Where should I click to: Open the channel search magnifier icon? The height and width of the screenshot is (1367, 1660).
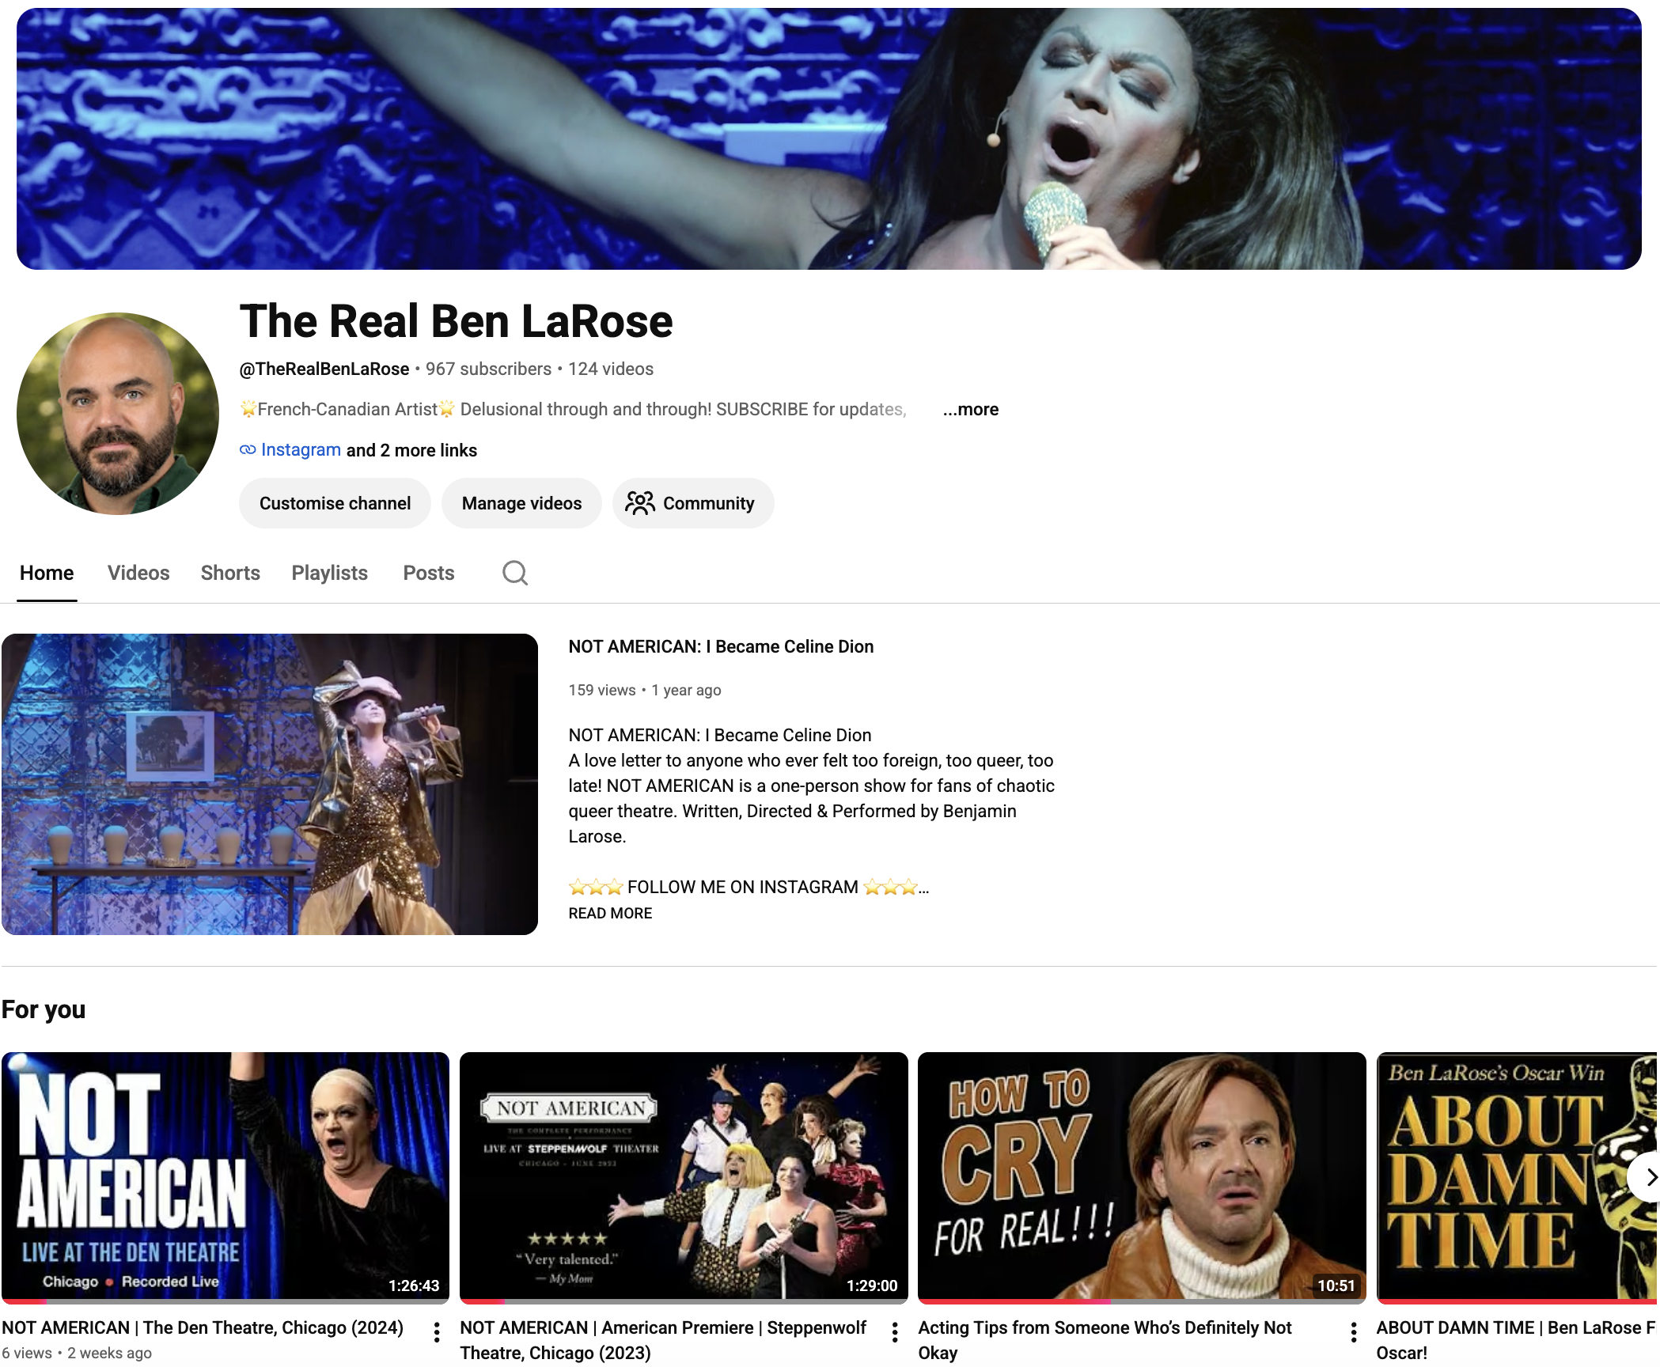[x=515, y=573]
